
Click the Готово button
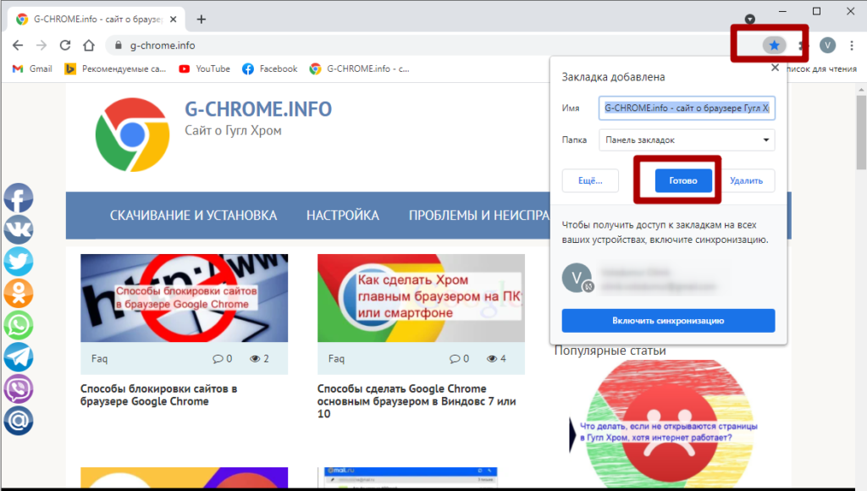coord(683,181)
